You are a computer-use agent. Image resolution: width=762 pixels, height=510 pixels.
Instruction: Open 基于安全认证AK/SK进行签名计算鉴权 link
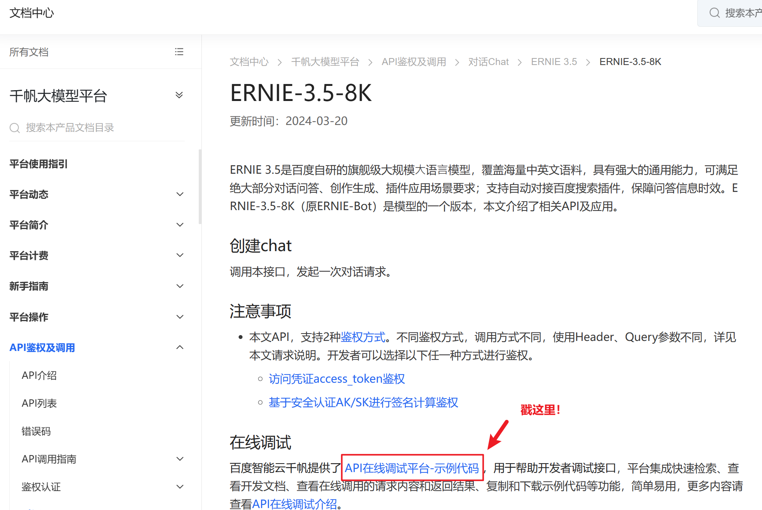point(363,402)
